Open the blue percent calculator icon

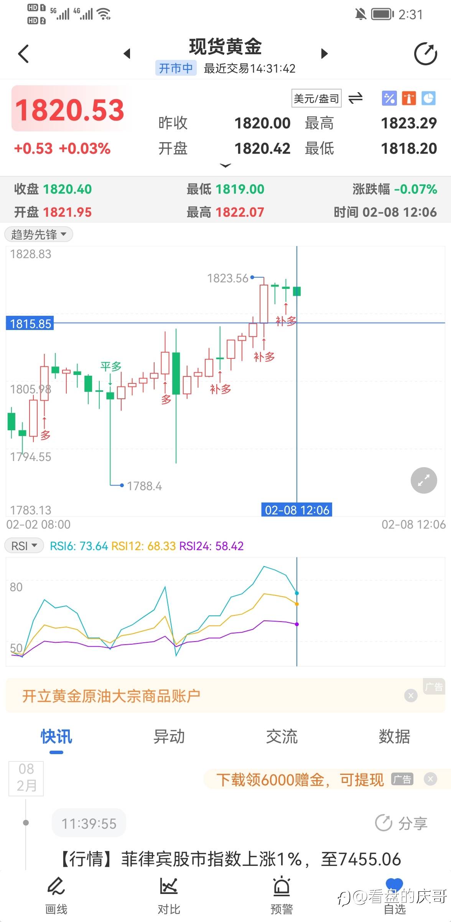[x=389, y=98]
